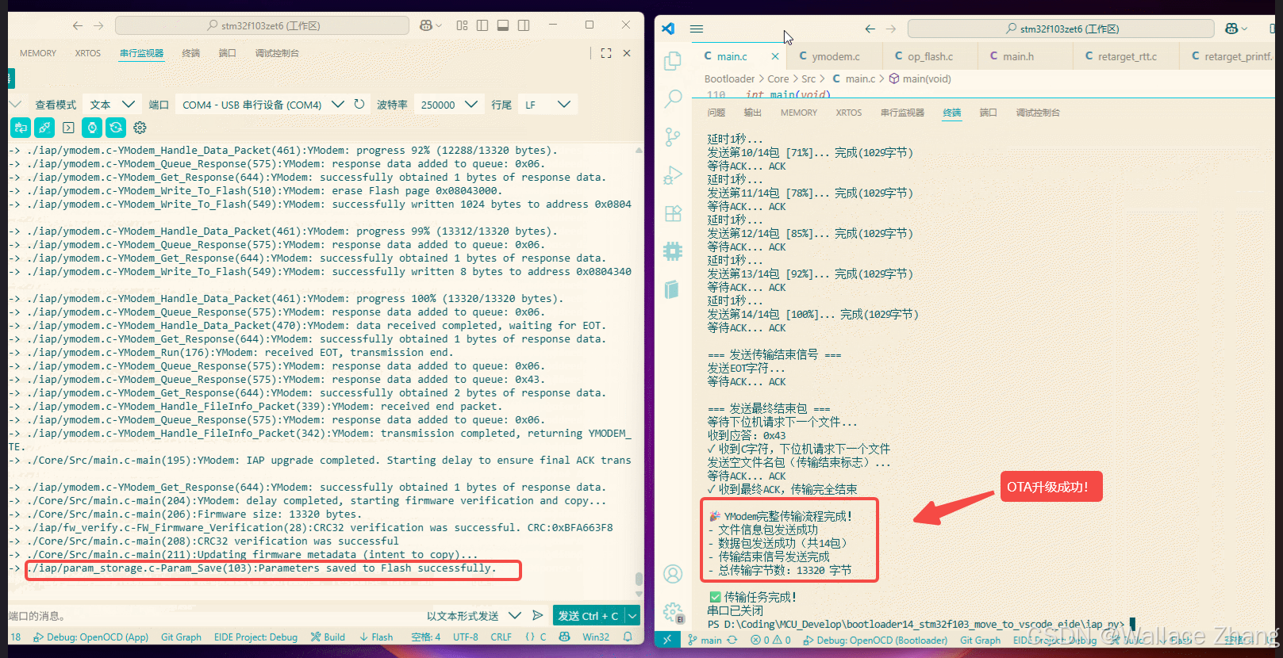Click Flash in left status bar
Image resolution: width=1283 pixels, height=658 pixels.
(376, 637)
